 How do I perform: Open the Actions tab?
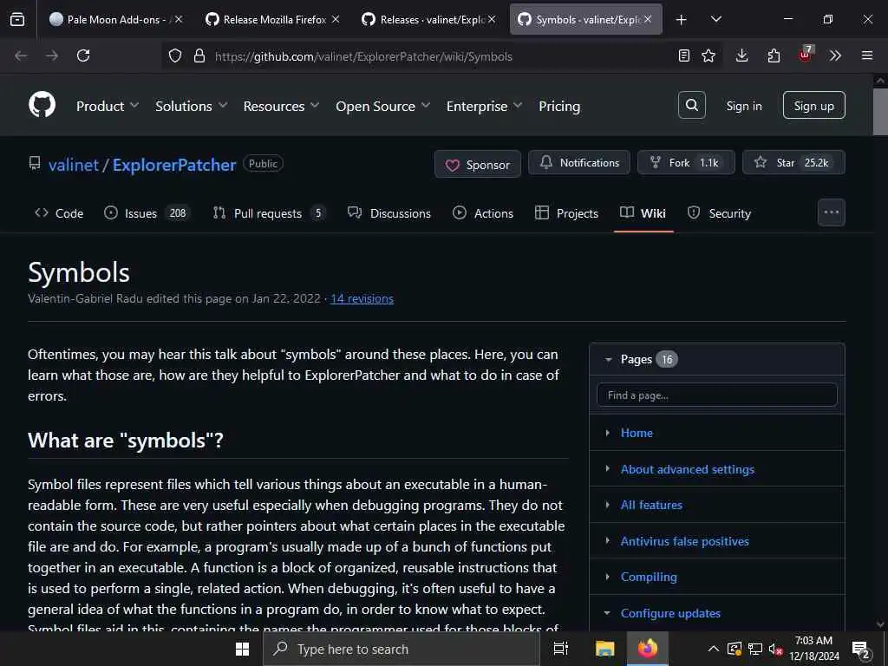pyautogui.click(x=482, y=213)
